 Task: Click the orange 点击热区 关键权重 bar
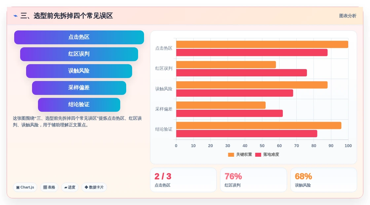(x=262, y=44)
